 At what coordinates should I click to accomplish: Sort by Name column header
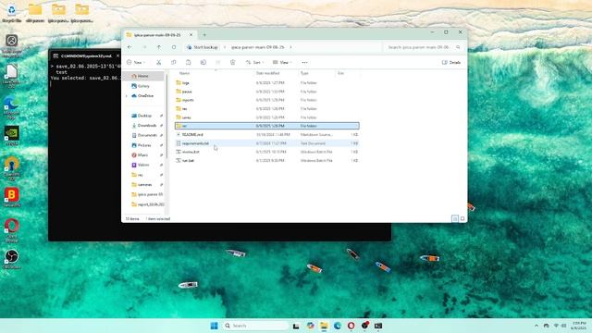pyautogui.click(x=184, y=73)
